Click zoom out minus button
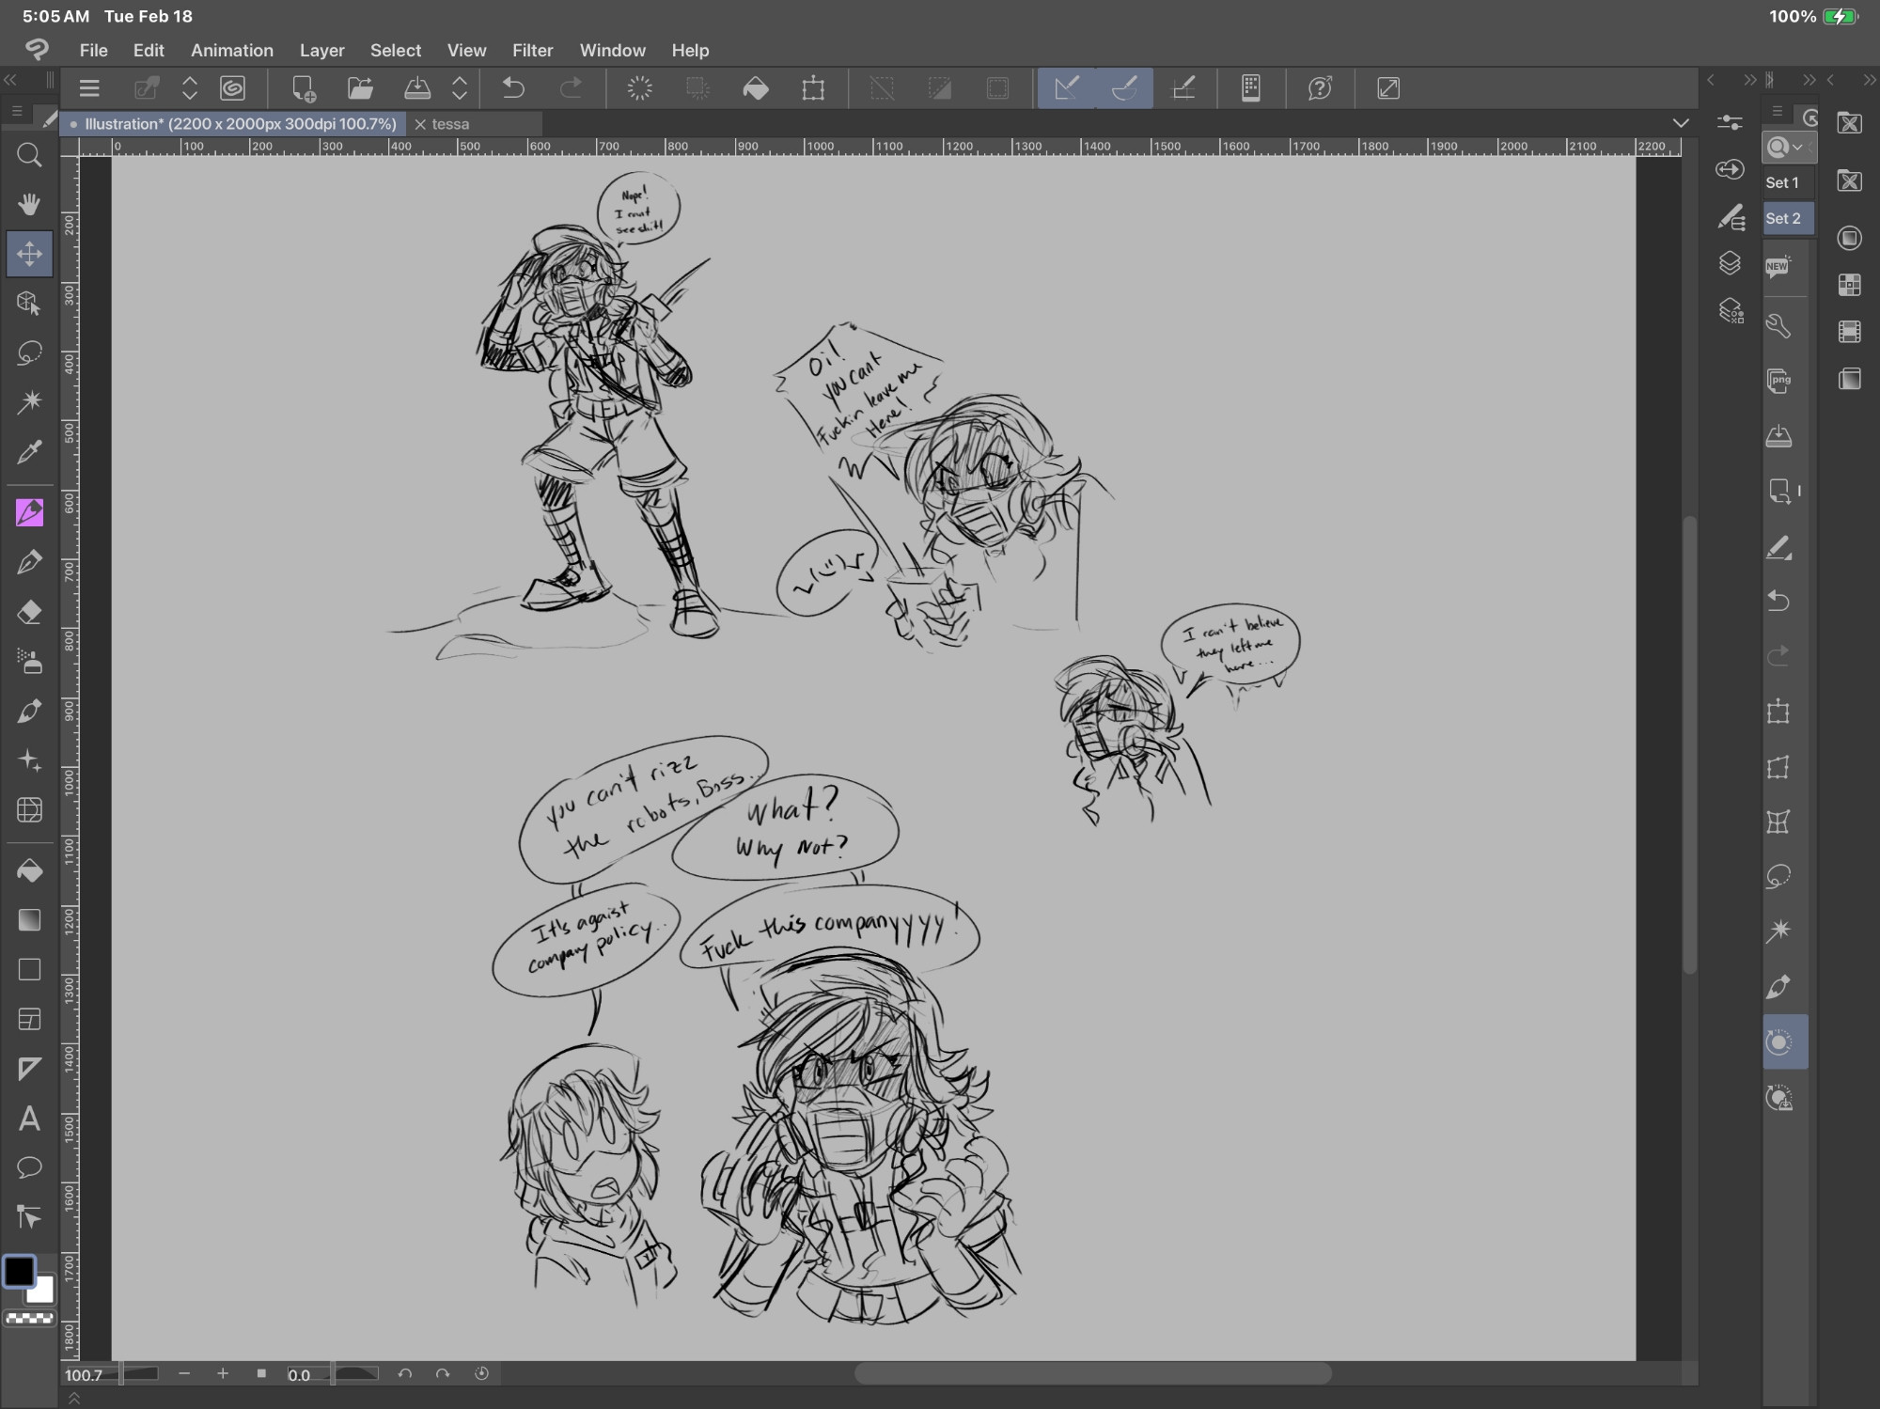This screenshot has width=1880, height=1409. 184,1373
